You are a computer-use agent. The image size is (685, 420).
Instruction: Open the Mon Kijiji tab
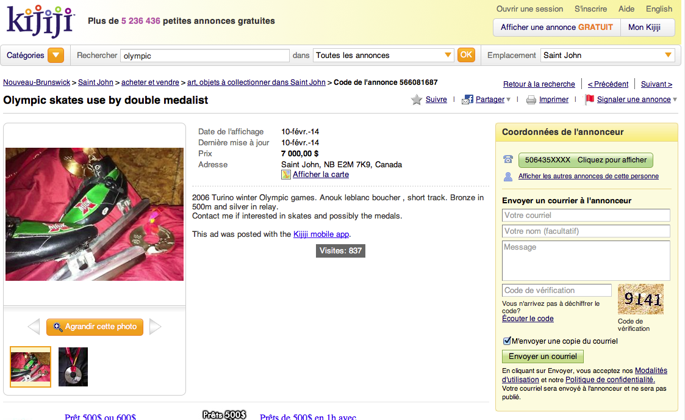[x=644, y=27]
